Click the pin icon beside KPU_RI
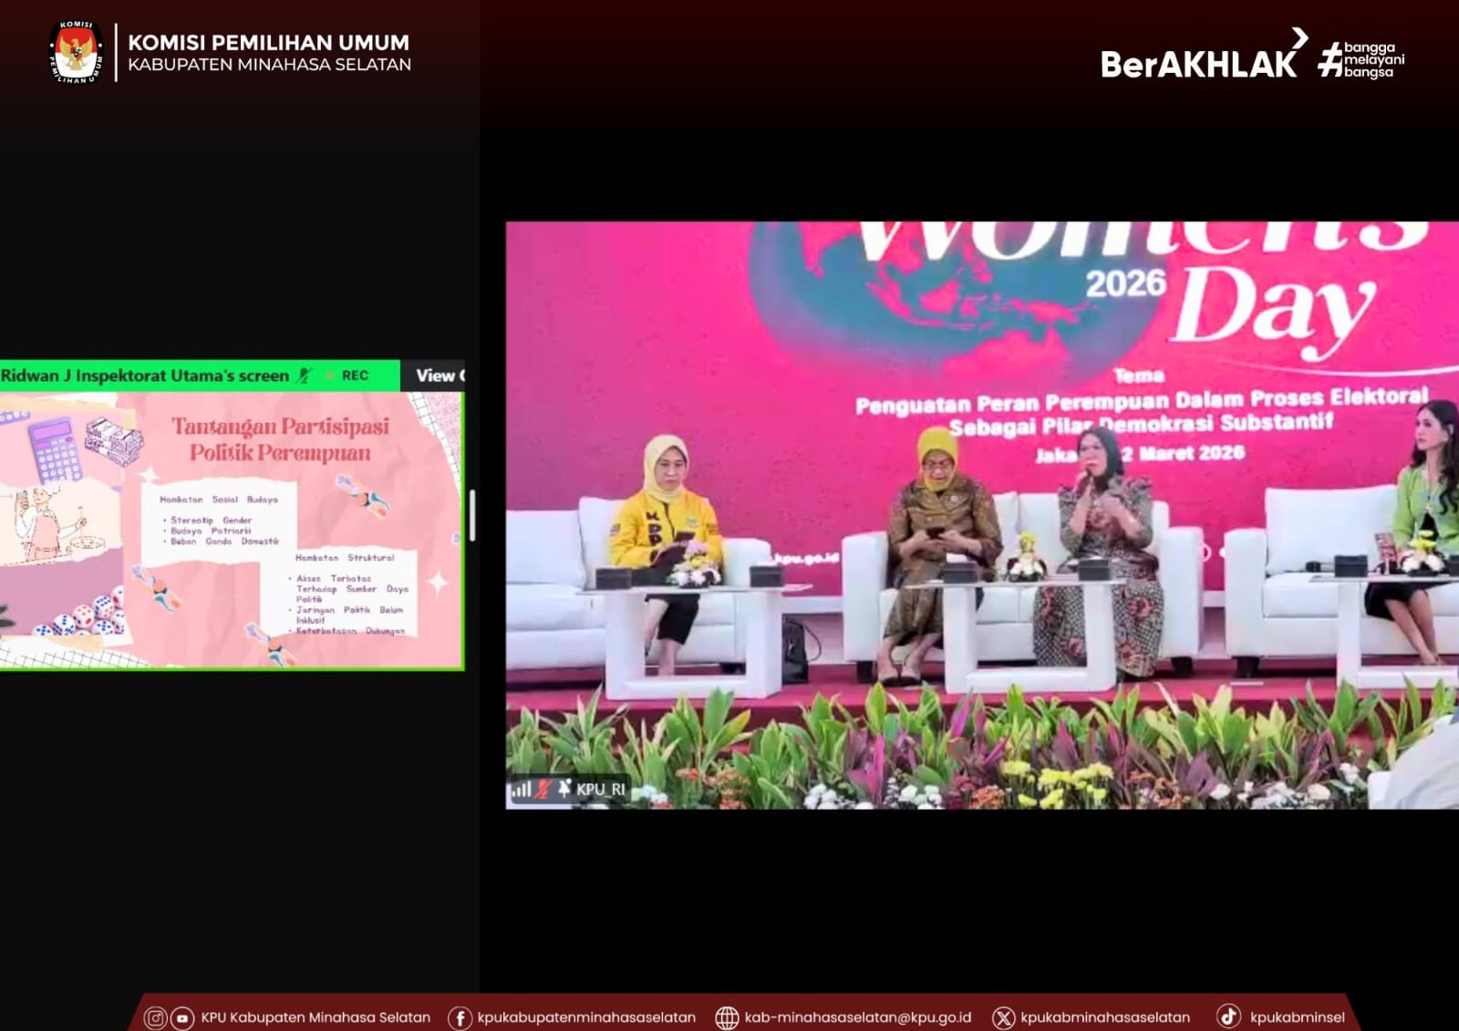Viewport: 1459px width, 1031px height. click(564, 789)
